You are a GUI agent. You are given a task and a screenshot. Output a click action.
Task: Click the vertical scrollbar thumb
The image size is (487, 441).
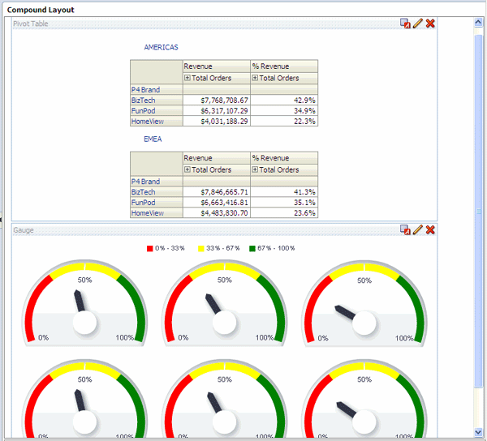[x=478, y=211]
